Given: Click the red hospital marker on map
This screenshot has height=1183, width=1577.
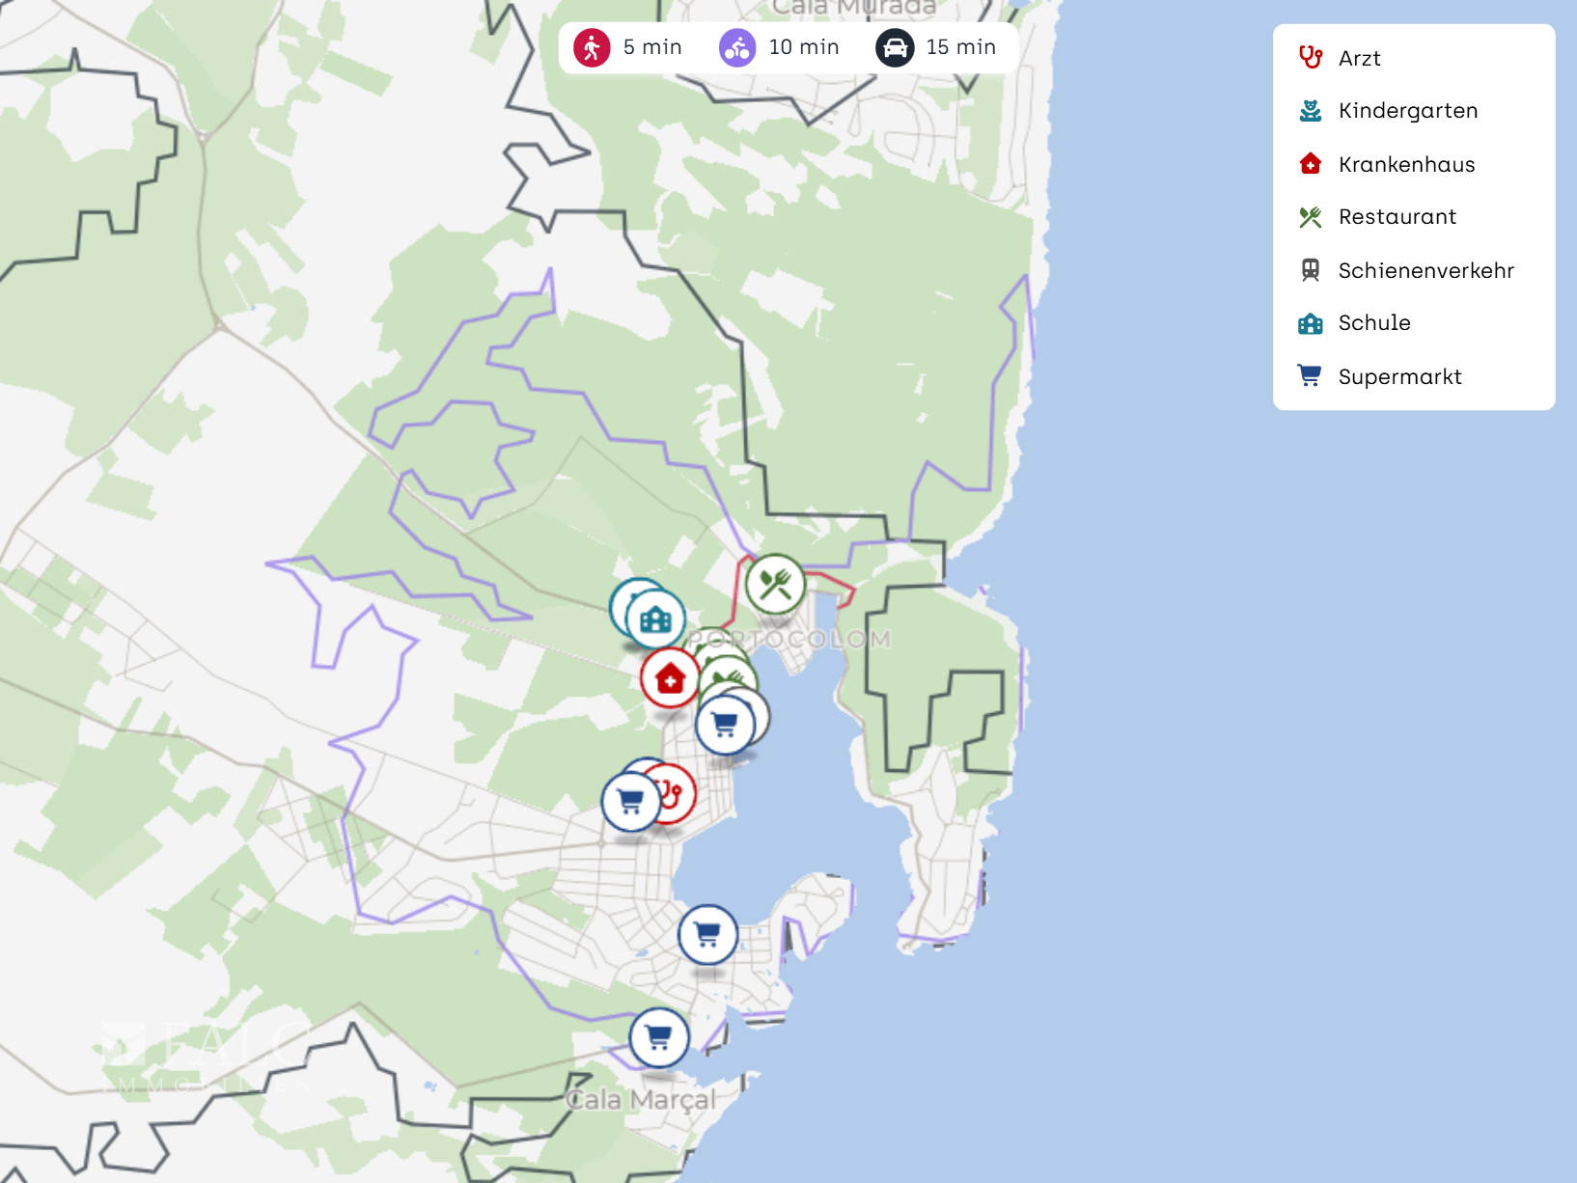Looking at the screenshot, I should click(670, 679).
